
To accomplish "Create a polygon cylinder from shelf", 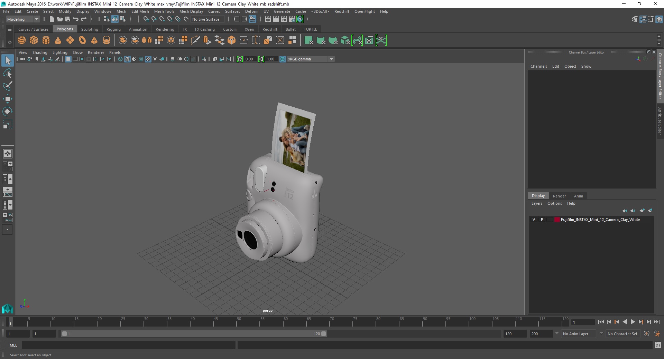I will (x=46, y=40).
